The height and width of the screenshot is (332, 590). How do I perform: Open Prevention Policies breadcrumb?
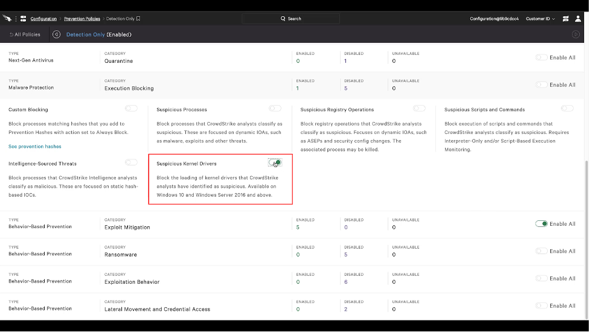(81, 19)
